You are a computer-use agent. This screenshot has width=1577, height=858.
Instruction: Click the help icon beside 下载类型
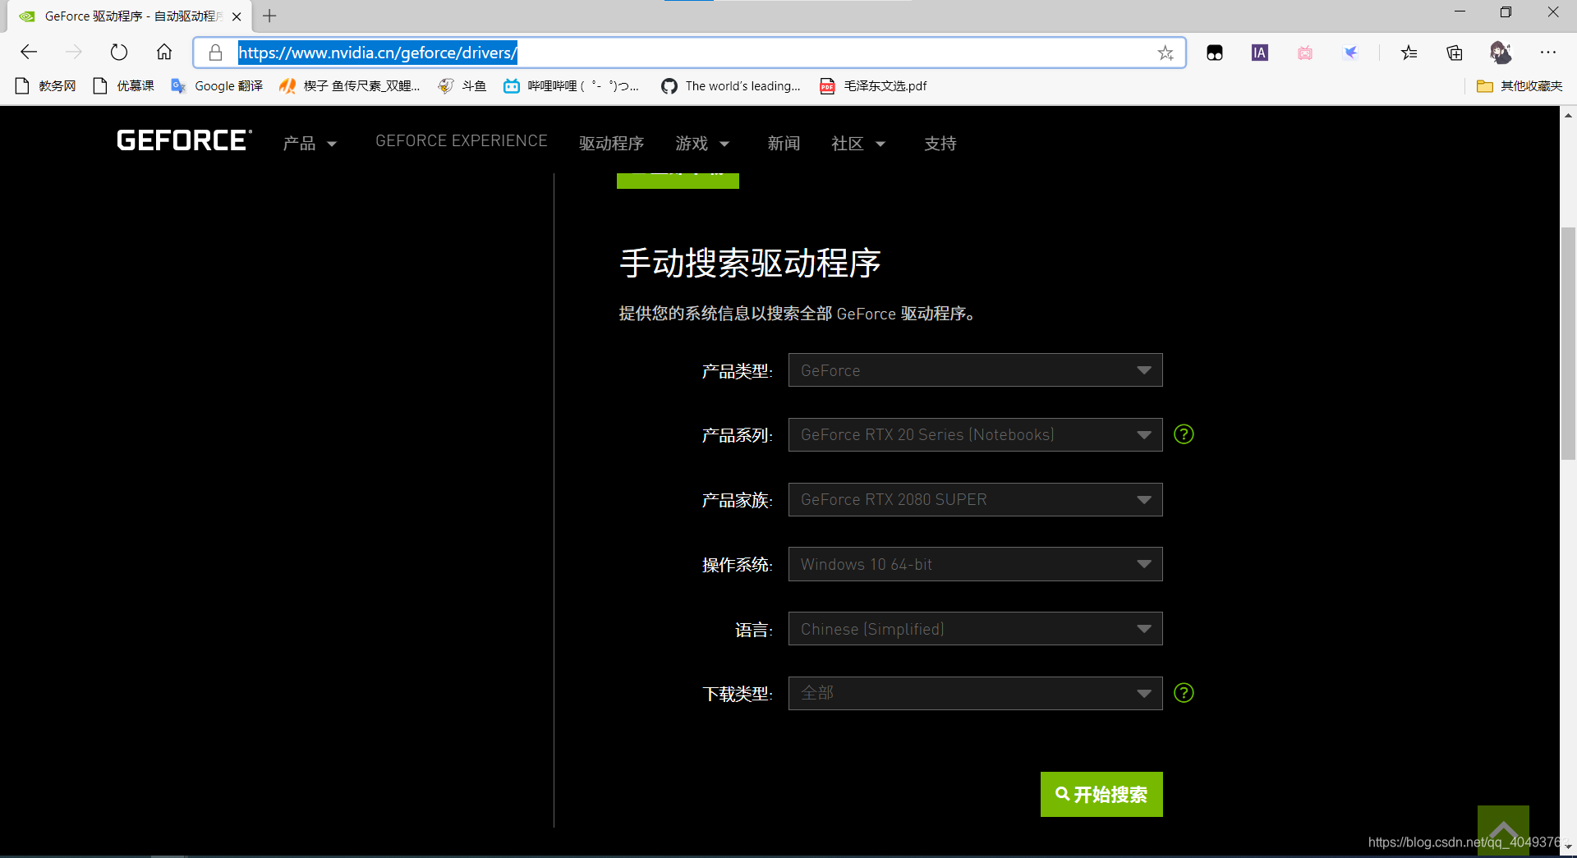(x=1184, y=693)
